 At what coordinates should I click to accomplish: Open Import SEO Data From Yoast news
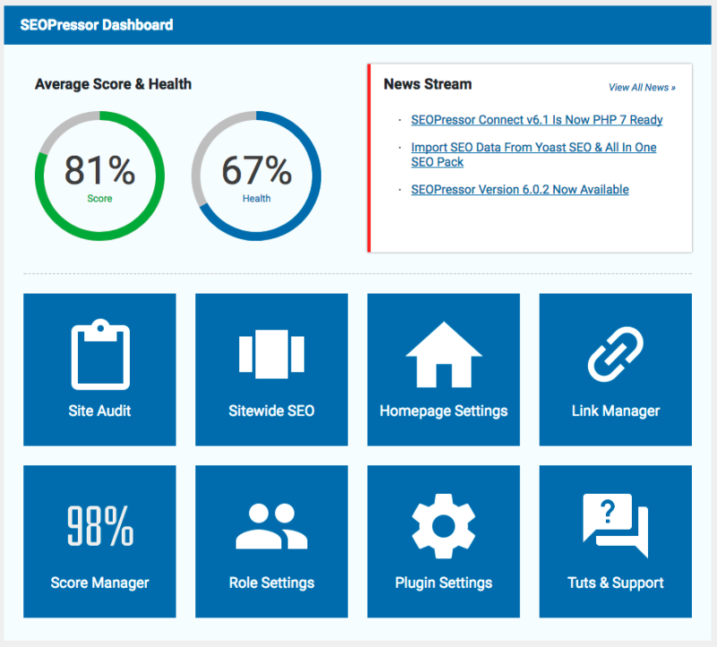(533, 154)
